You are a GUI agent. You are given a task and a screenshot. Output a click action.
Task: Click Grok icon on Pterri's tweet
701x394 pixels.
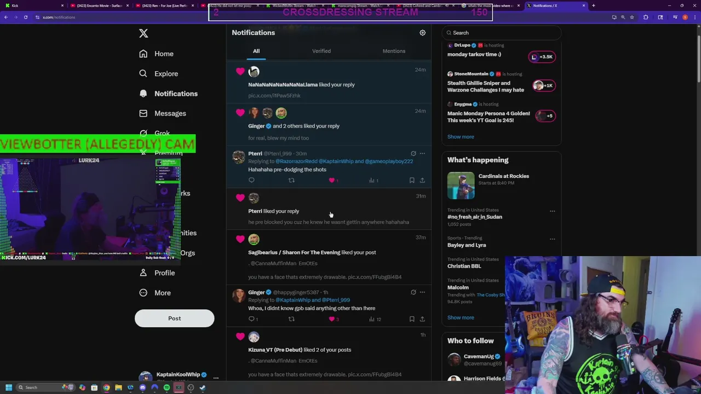tap(413, 154)
